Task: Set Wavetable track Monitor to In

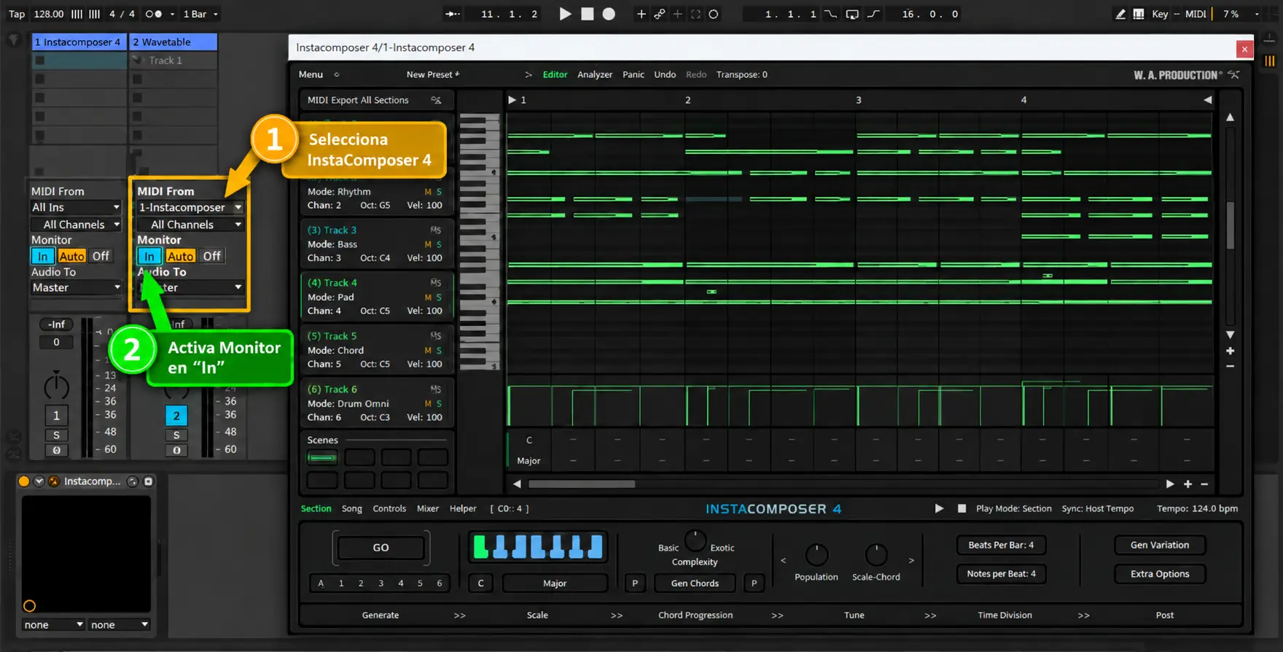Action: pyautogui.click(x=149, y=256)
